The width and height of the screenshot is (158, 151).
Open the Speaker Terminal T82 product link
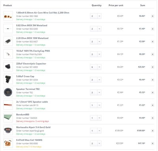(28, 89)
